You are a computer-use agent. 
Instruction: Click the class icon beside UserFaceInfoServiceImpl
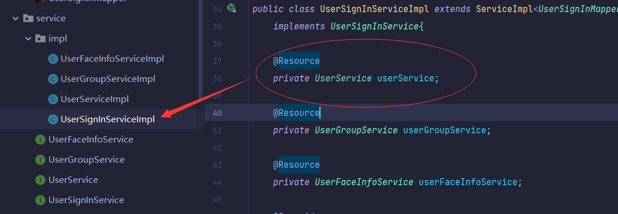[x=53, y=59]
